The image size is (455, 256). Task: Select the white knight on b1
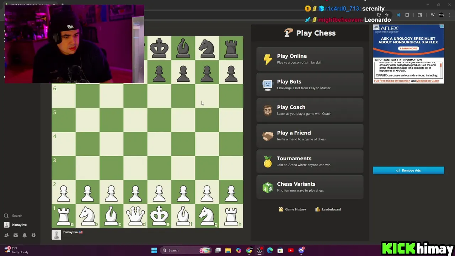click(x=87, y=216)
